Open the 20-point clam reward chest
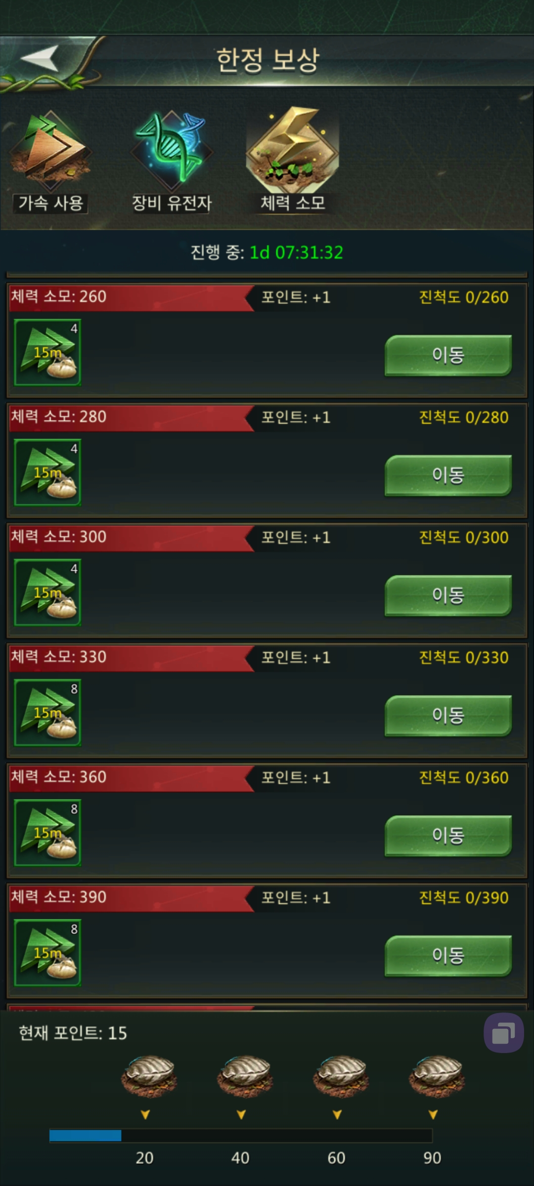The image size is (534, 1186). pyautogui.click(x=148, y=1076)
